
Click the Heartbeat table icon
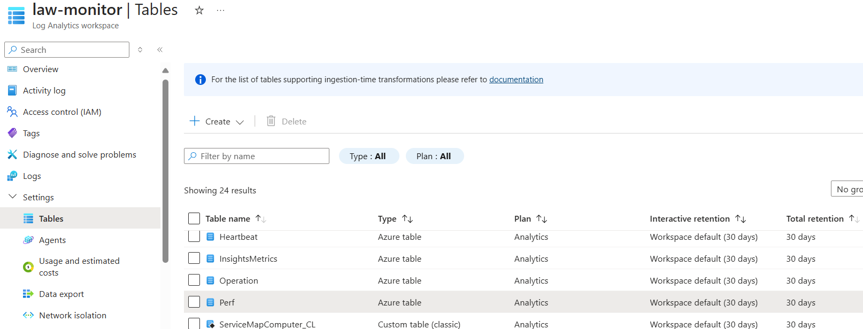coord(210,237)
